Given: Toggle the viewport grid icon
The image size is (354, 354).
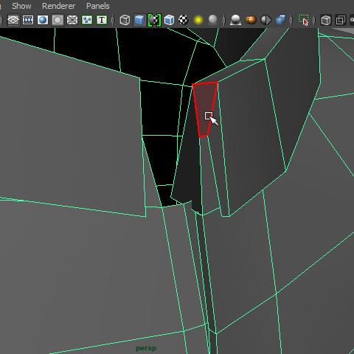Looking at the screenshot, I should 13,20.
